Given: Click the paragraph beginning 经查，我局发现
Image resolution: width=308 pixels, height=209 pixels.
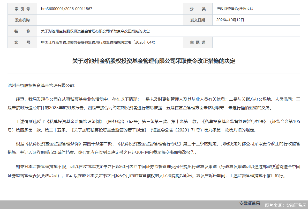Looking at the screenshot, I should [154, 103].
